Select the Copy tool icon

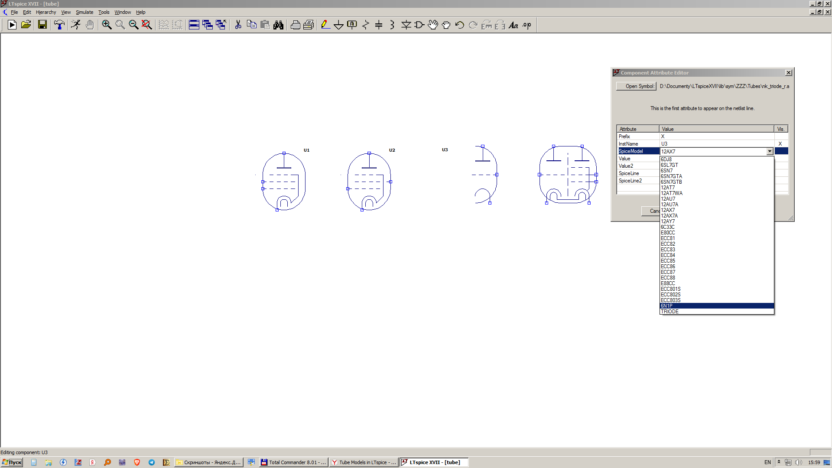pos(251,25)
